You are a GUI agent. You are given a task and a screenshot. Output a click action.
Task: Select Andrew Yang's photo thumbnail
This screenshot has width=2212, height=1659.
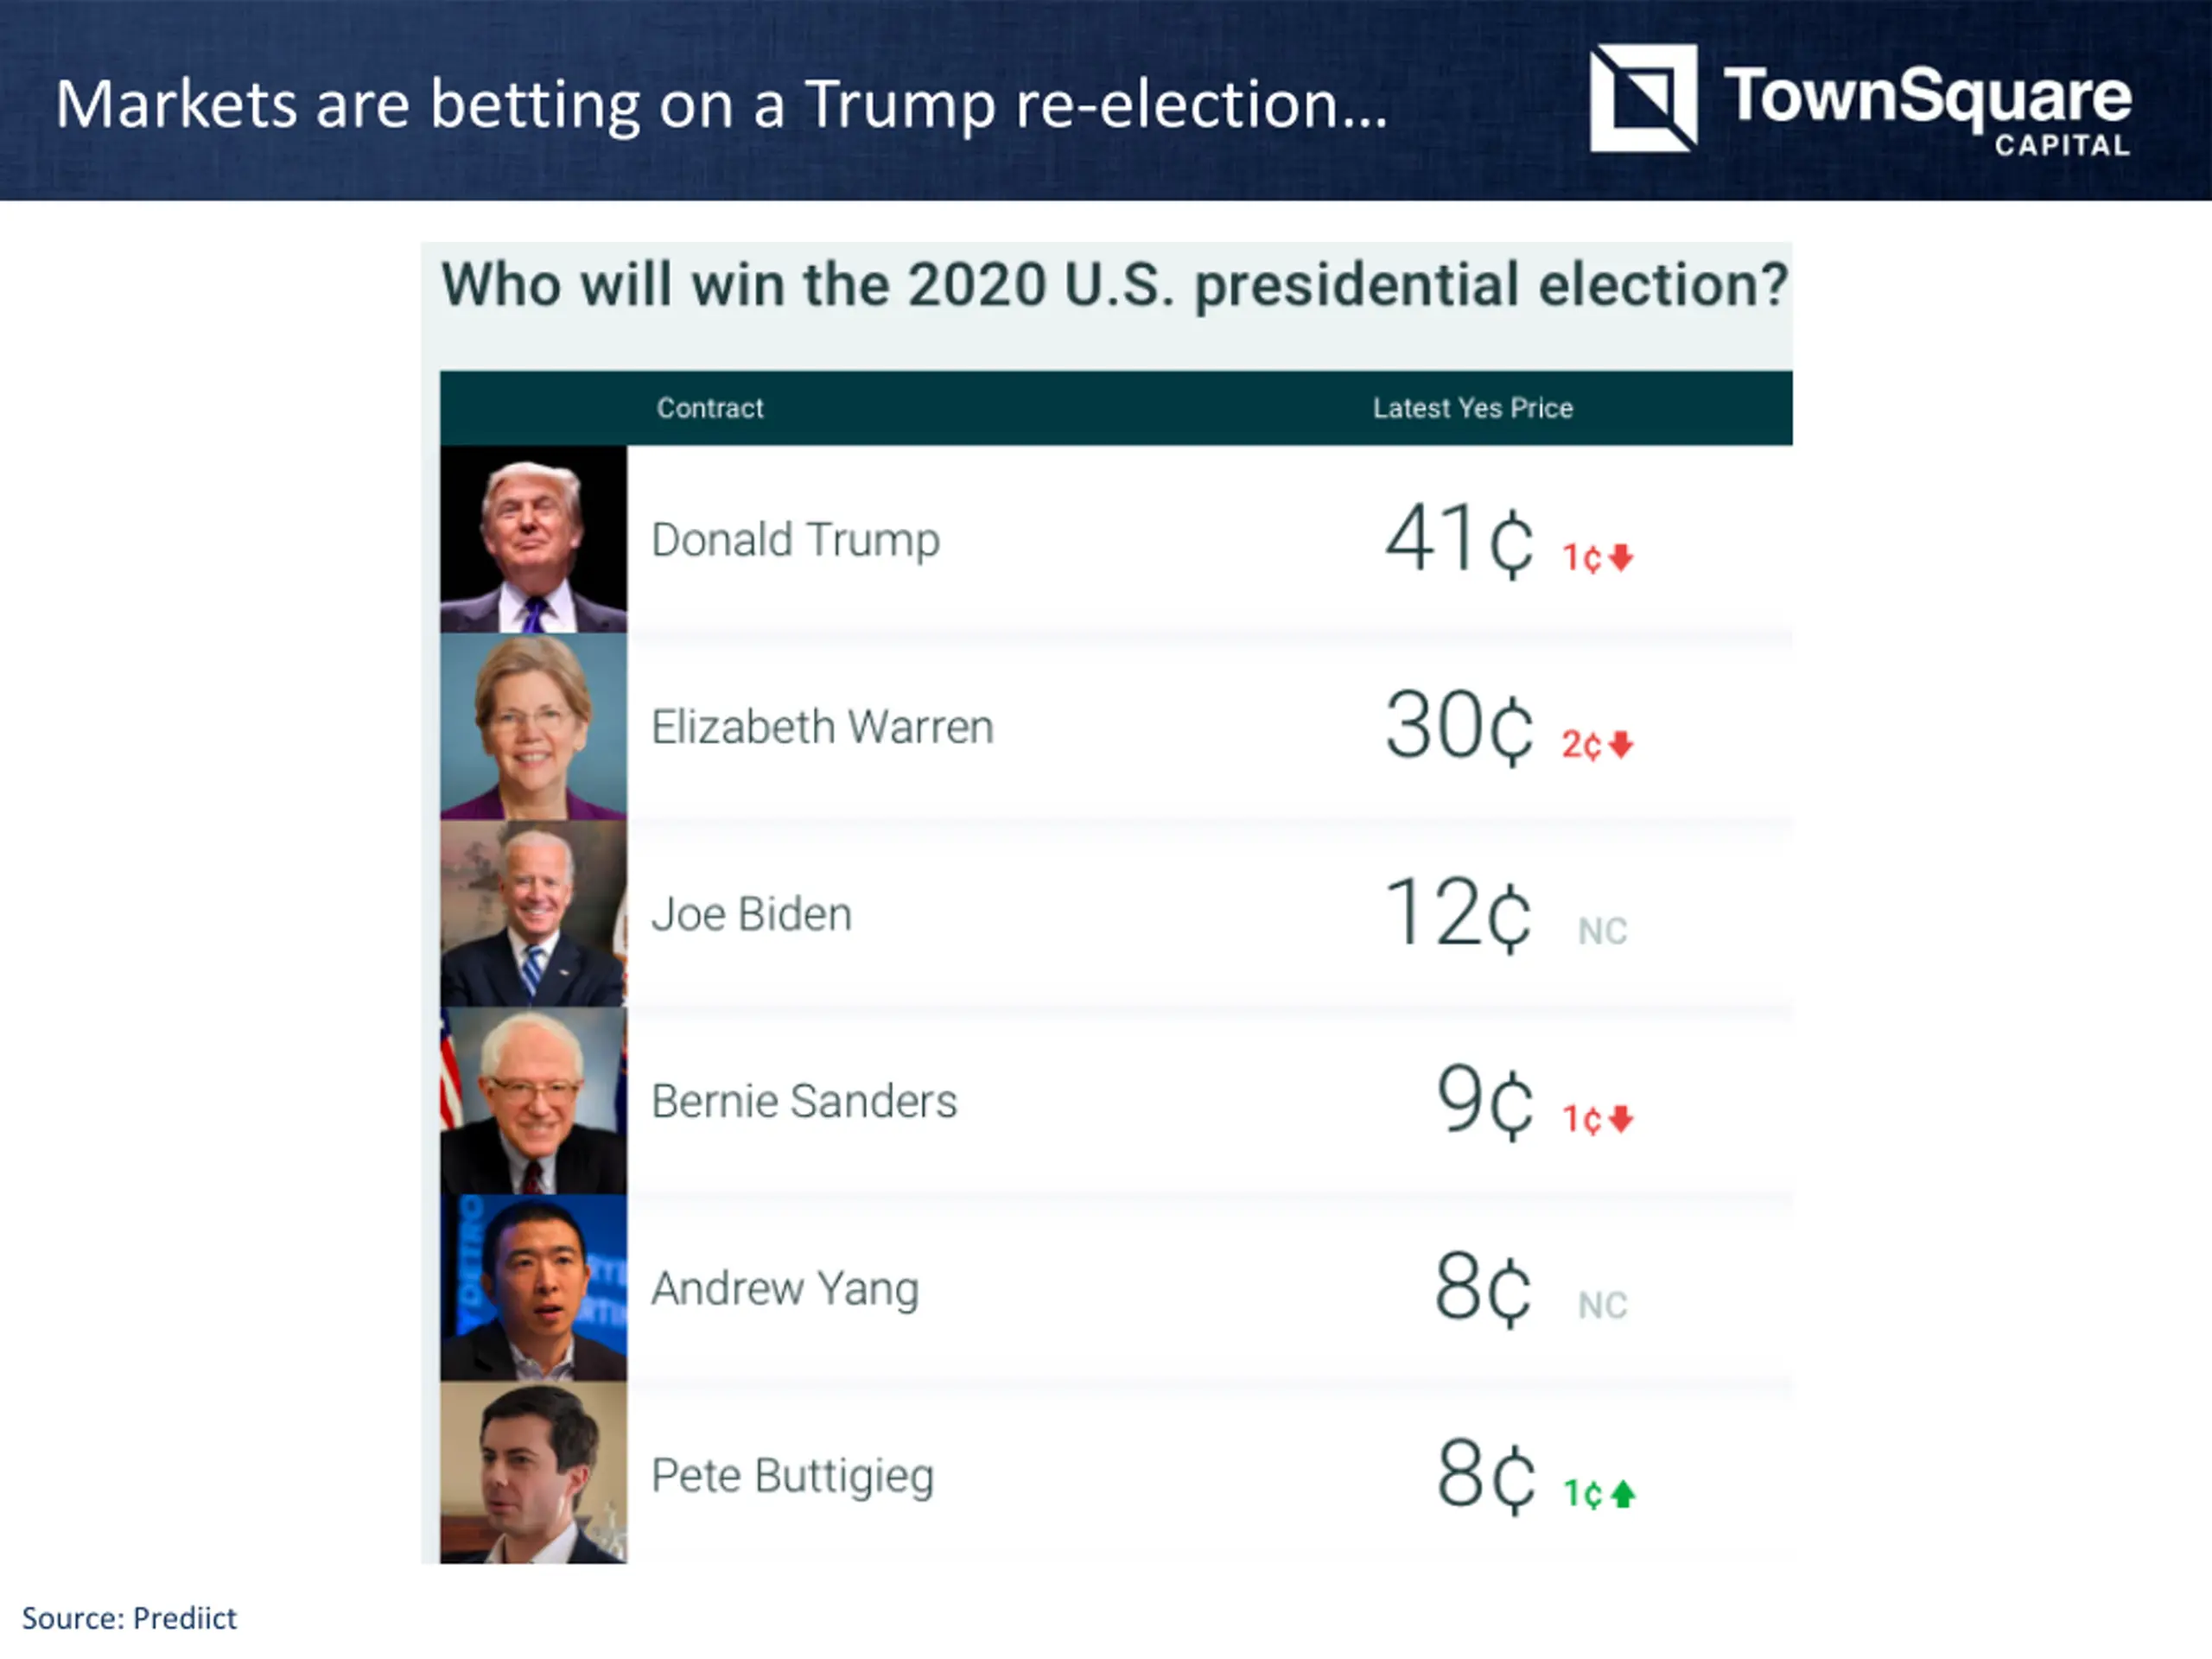pyautogui.click(x=533, y=1288)
